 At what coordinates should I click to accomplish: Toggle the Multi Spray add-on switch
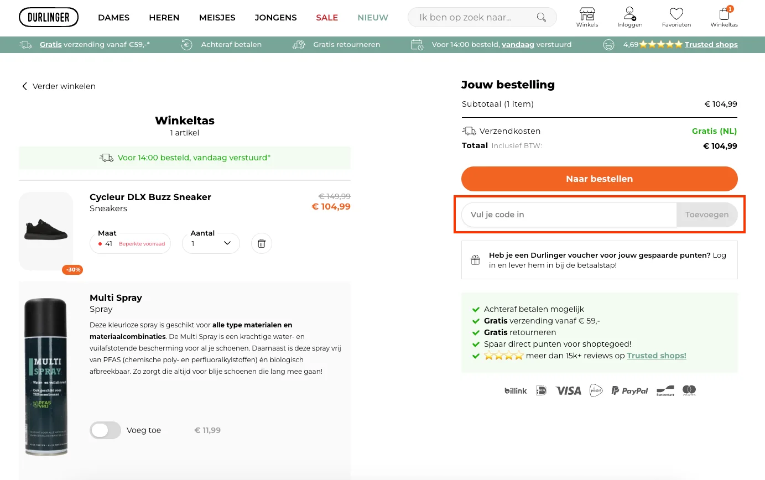click(x=105, y=430)
